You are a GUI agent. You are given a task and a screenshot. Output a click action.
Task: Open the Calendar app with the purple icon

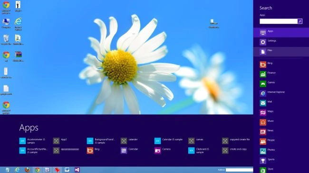point(129,151)
